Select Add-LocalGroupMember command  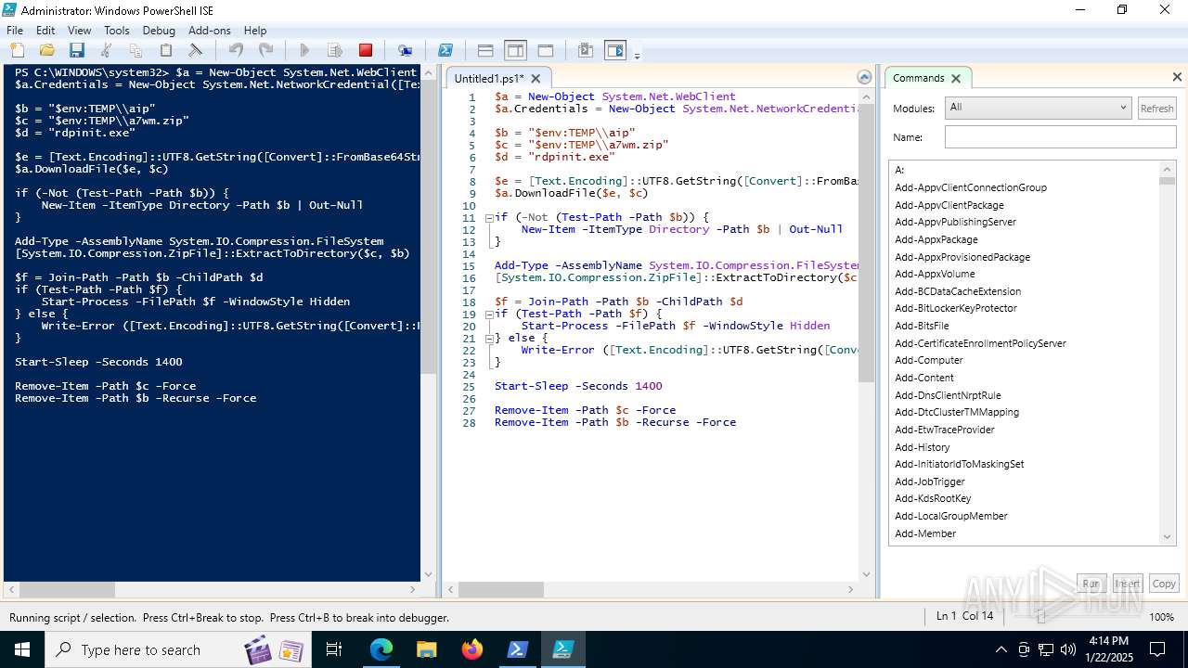951,516
